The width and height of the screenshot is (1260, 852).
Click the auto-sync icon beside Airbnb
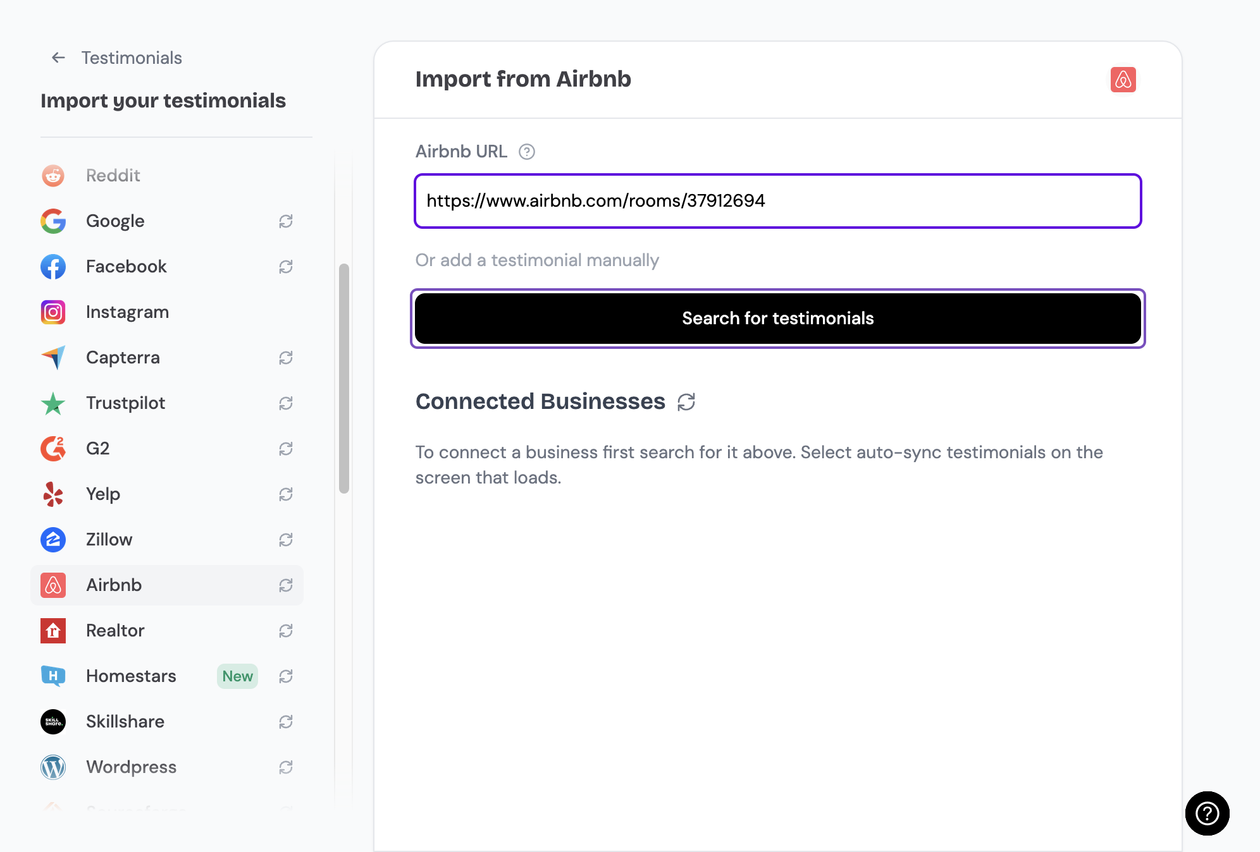tap(286, 585)
